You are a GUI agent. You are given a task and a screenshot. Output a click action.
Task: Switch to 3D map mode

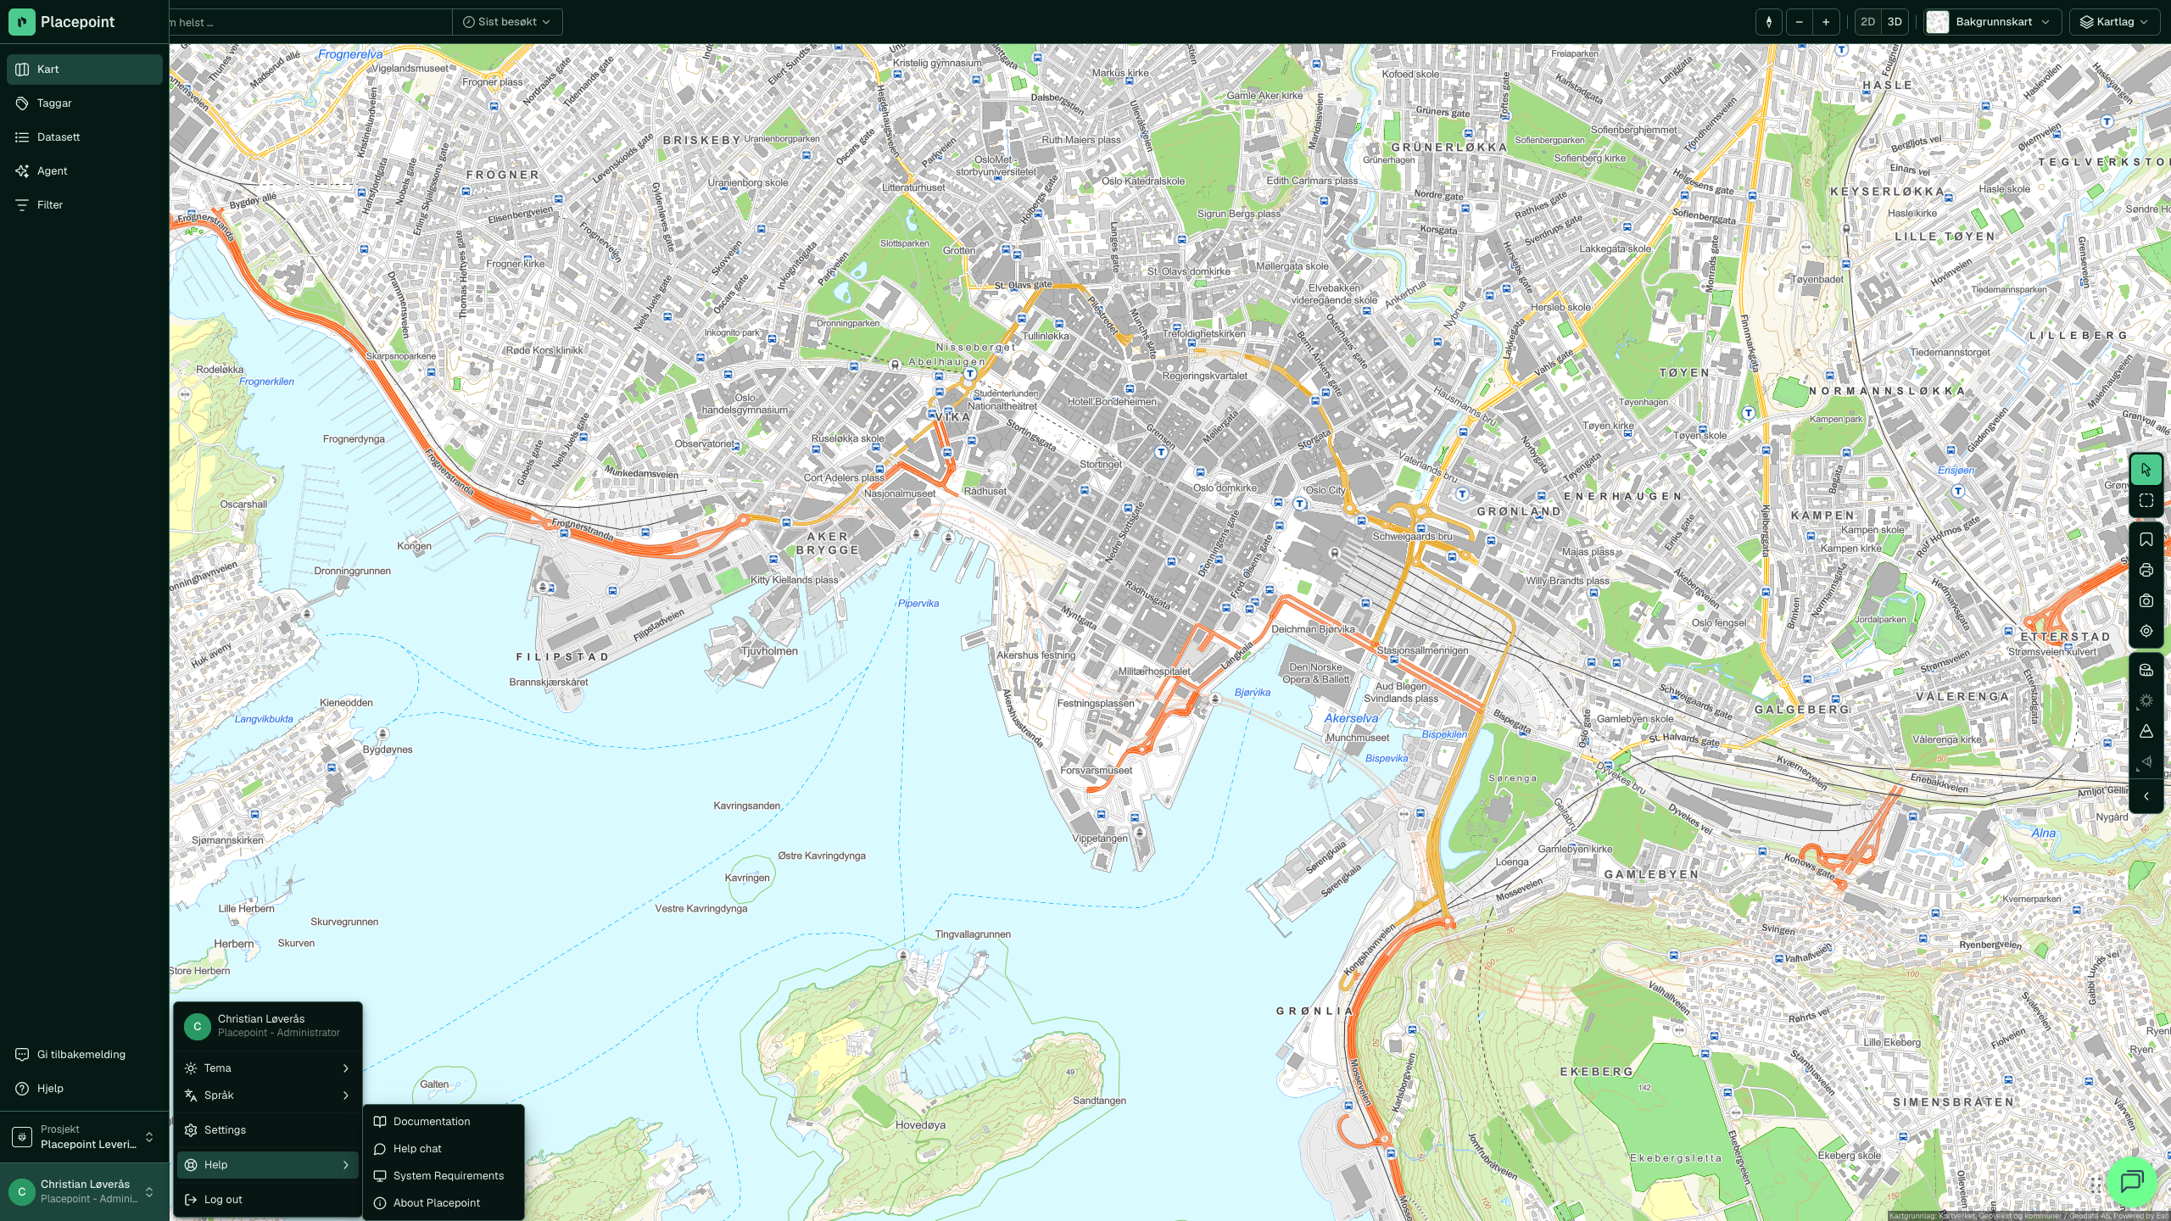tap(1895, 22)
